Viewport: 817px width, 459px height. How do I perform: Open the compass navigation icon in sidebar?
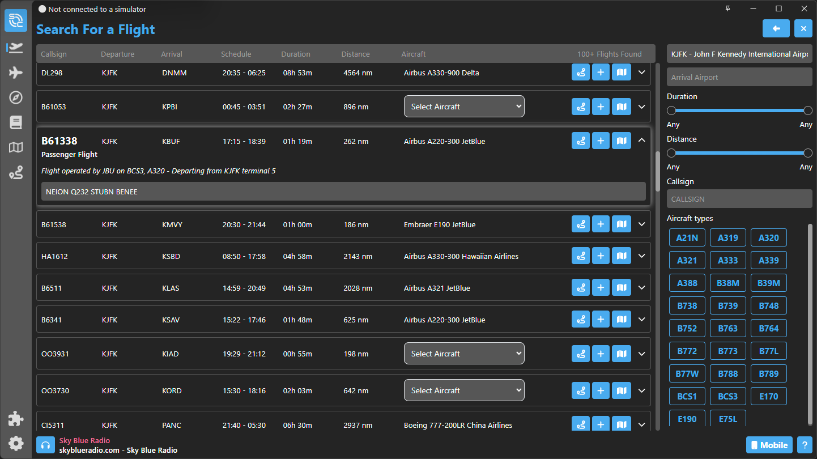point(16,97)
